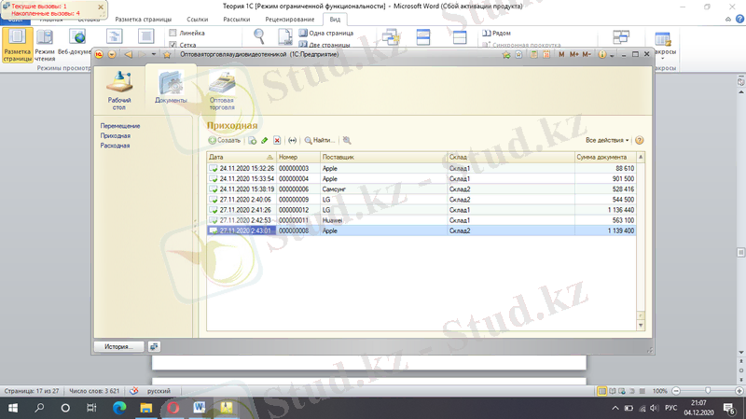Open the Перемещение documents link
Viewport: 746px width, 419px height.
coord(120,126)
